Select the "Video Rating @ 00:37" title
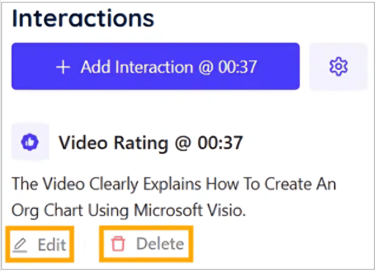Viewport: 375px width, 271px height. [150, 142]
